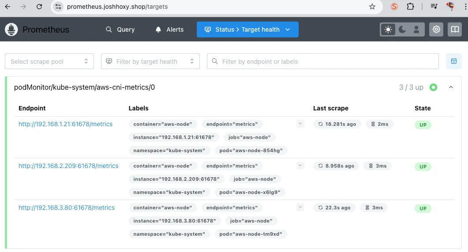Open http://192.168.2.209:61678/metrics endpoint link
The width and height of the screenshot is (468, 252).
68,166
